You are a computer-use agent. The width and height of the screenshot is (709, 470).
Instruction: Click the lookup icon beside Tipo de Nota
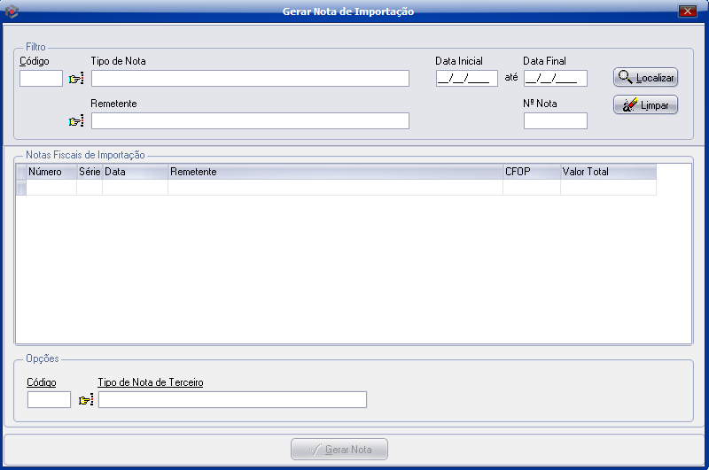76,79
